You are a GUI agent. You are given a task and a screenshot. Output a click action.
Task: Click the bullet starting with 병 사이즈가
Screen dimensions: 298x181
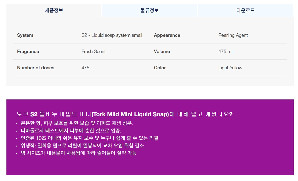click(79, 153)
